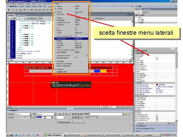Select body rule in CSS rules tree
This screenshot has width=183, height=137.
[142, 23]
